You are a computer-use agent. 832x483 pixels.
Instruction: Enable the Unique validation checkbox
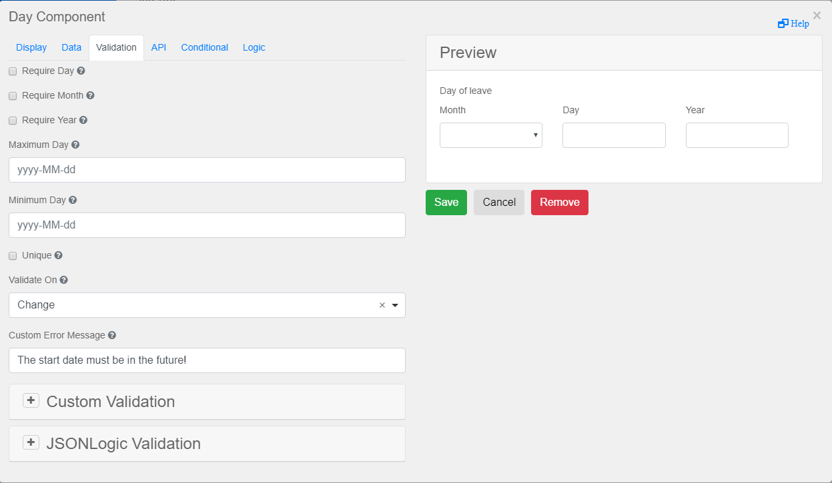(x=12, y=255)
